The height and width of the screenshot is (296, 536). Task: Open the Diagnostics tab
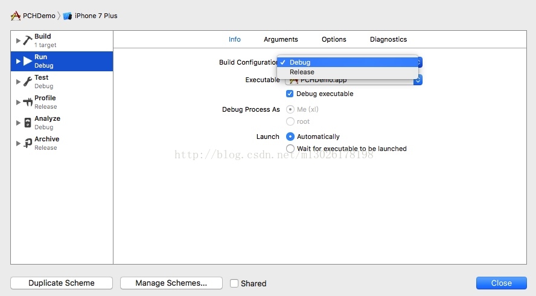click(x=388, y=39)
